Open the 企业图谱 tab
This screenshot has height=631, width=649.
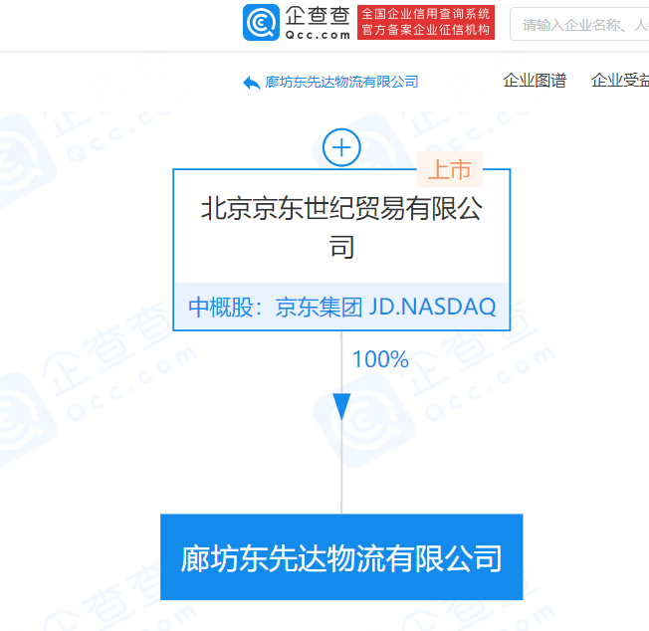pyautogui.click(x=535, y=81)
